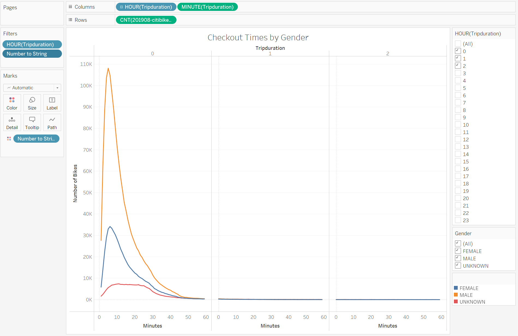518x336 pixels.
Task: Expand the HOUR(Tripduration) column pill
Action: (121, 7)
